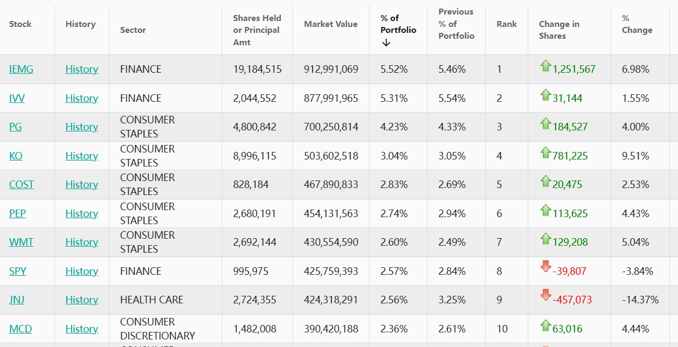Sort table by Market Value column

point(331,24)
